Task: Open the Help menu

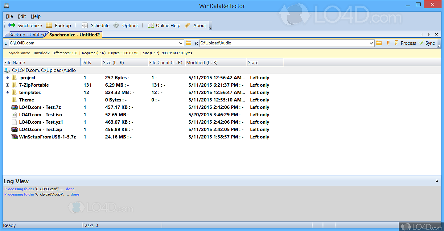Action: [36, 16]
